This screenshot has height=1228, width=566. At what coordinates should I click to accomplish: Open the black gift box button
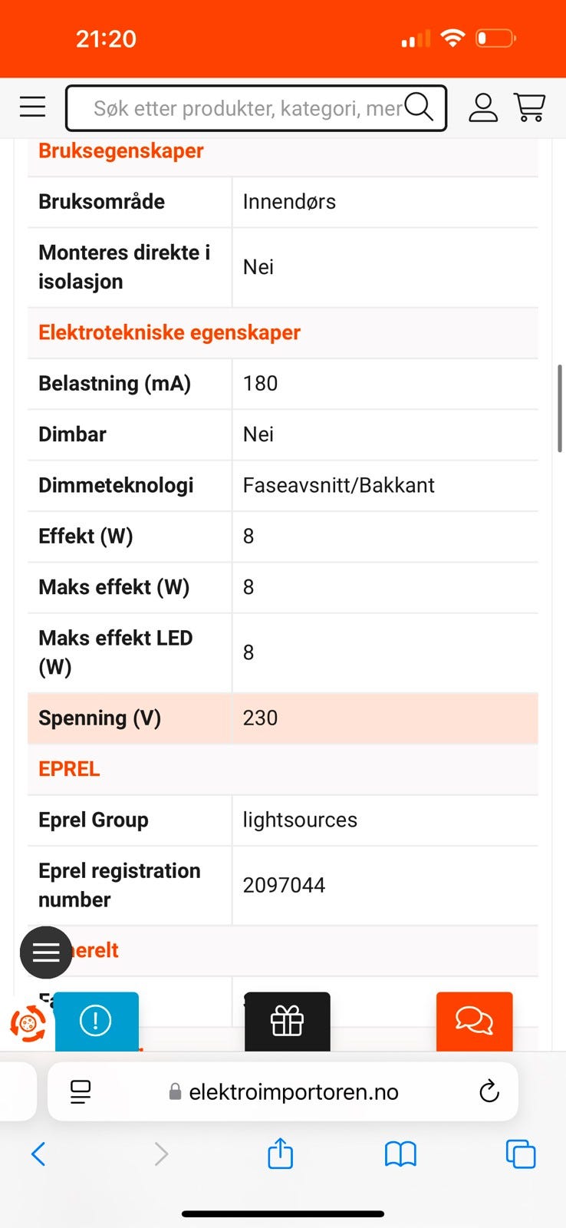287,1022
